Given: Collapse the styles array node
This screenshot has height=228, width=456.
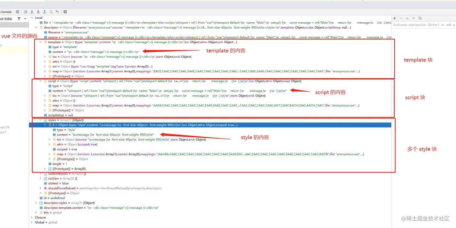Looking at the screenshot, I should (x=41, y=120).
